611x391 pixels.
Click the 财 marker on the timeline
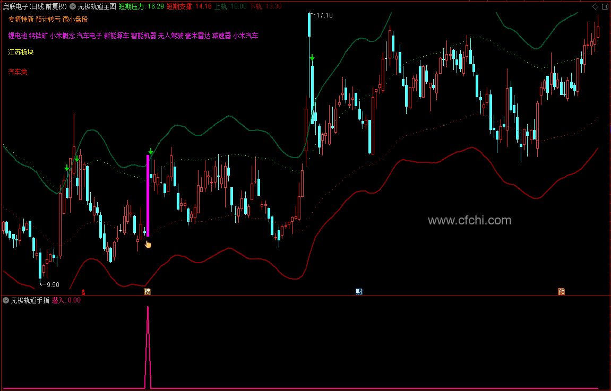359,291
